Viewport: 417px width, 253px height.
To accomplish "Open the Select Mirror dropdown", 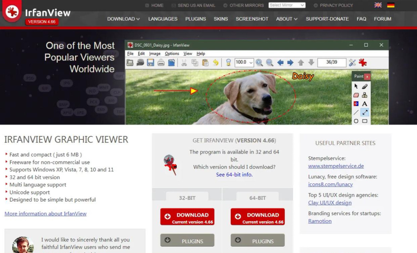I will 287,5.
